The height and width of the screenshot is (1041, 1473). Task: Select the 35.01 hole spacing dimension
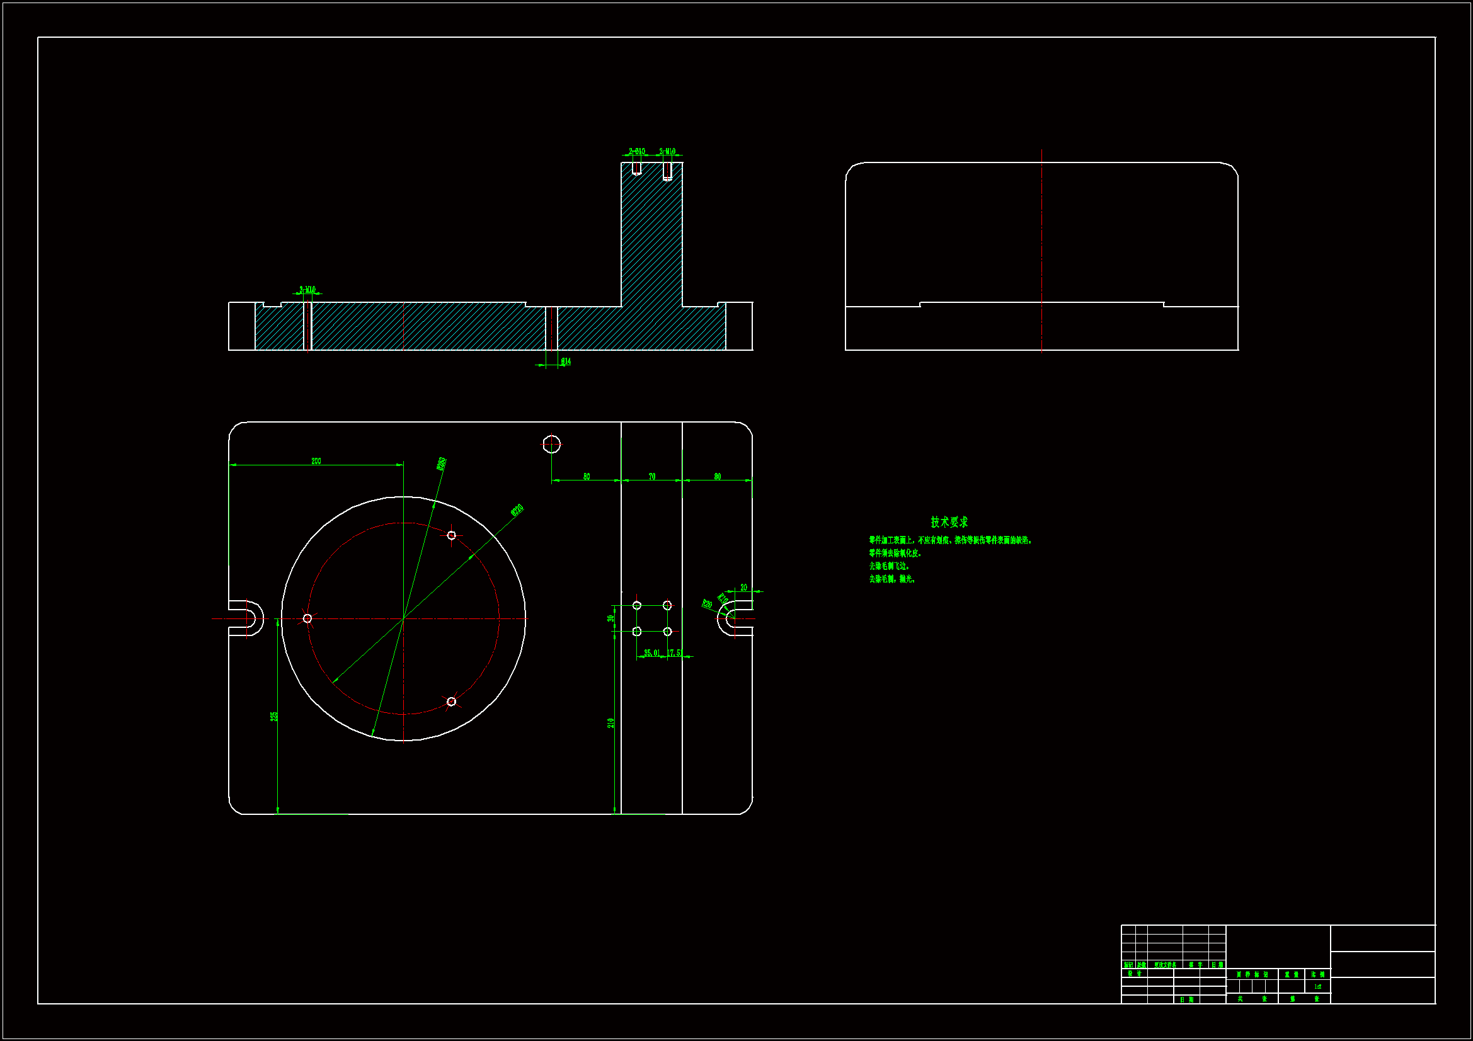coord(651,653)
